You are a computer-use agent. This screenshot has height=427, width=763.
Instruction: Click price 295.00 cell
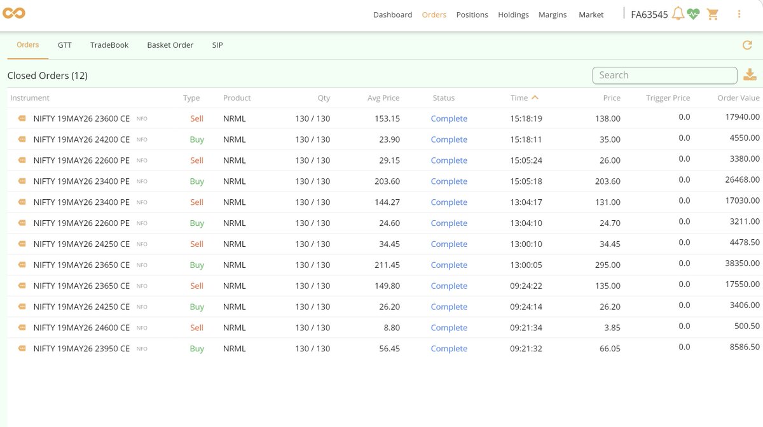tap(608, 265)
